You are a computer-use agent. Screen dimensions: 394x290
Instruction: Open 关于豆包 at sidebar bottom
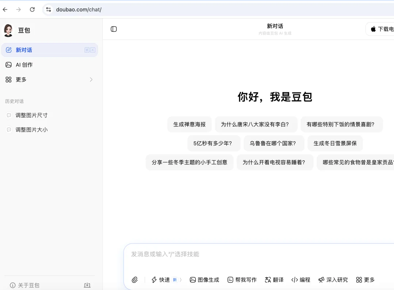(x=25, y=285)
